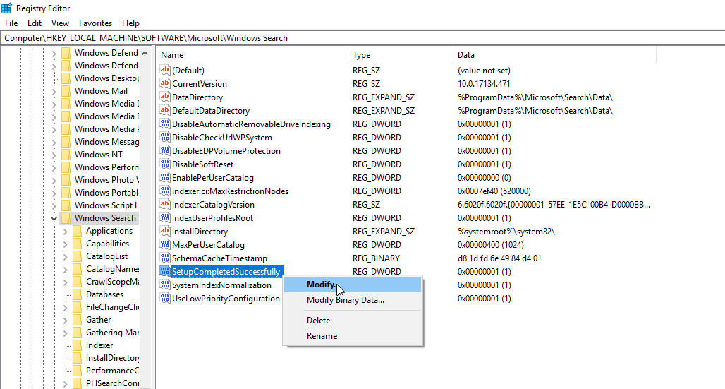Click Rename in the context menu

click(x=322, y=336)
